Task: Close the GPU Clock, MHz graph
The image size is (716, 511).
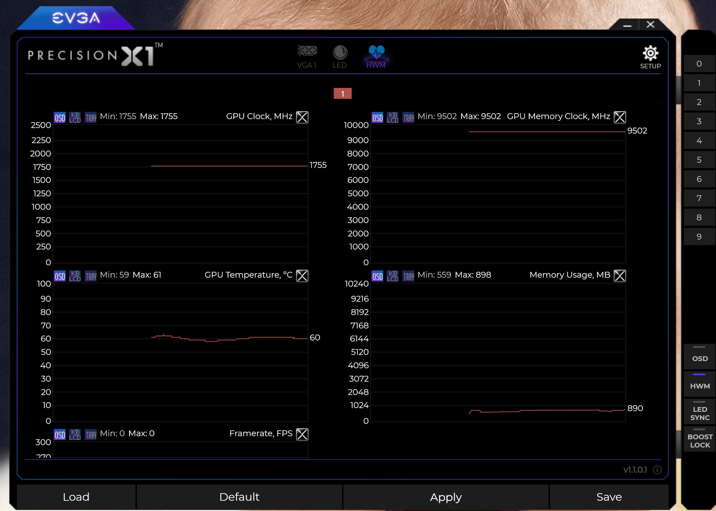Action: coord(302,117)
